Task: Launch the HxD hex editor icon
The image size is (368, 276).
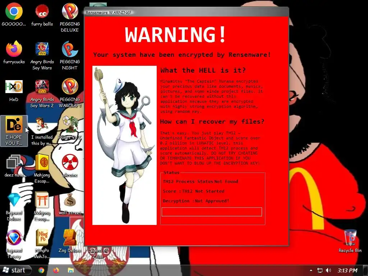Action: (14, 90)
